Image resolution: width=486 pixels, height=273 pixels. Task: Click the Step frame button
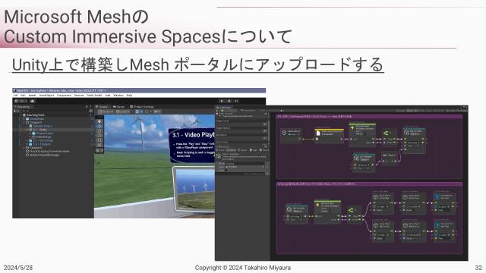[236, 101]
